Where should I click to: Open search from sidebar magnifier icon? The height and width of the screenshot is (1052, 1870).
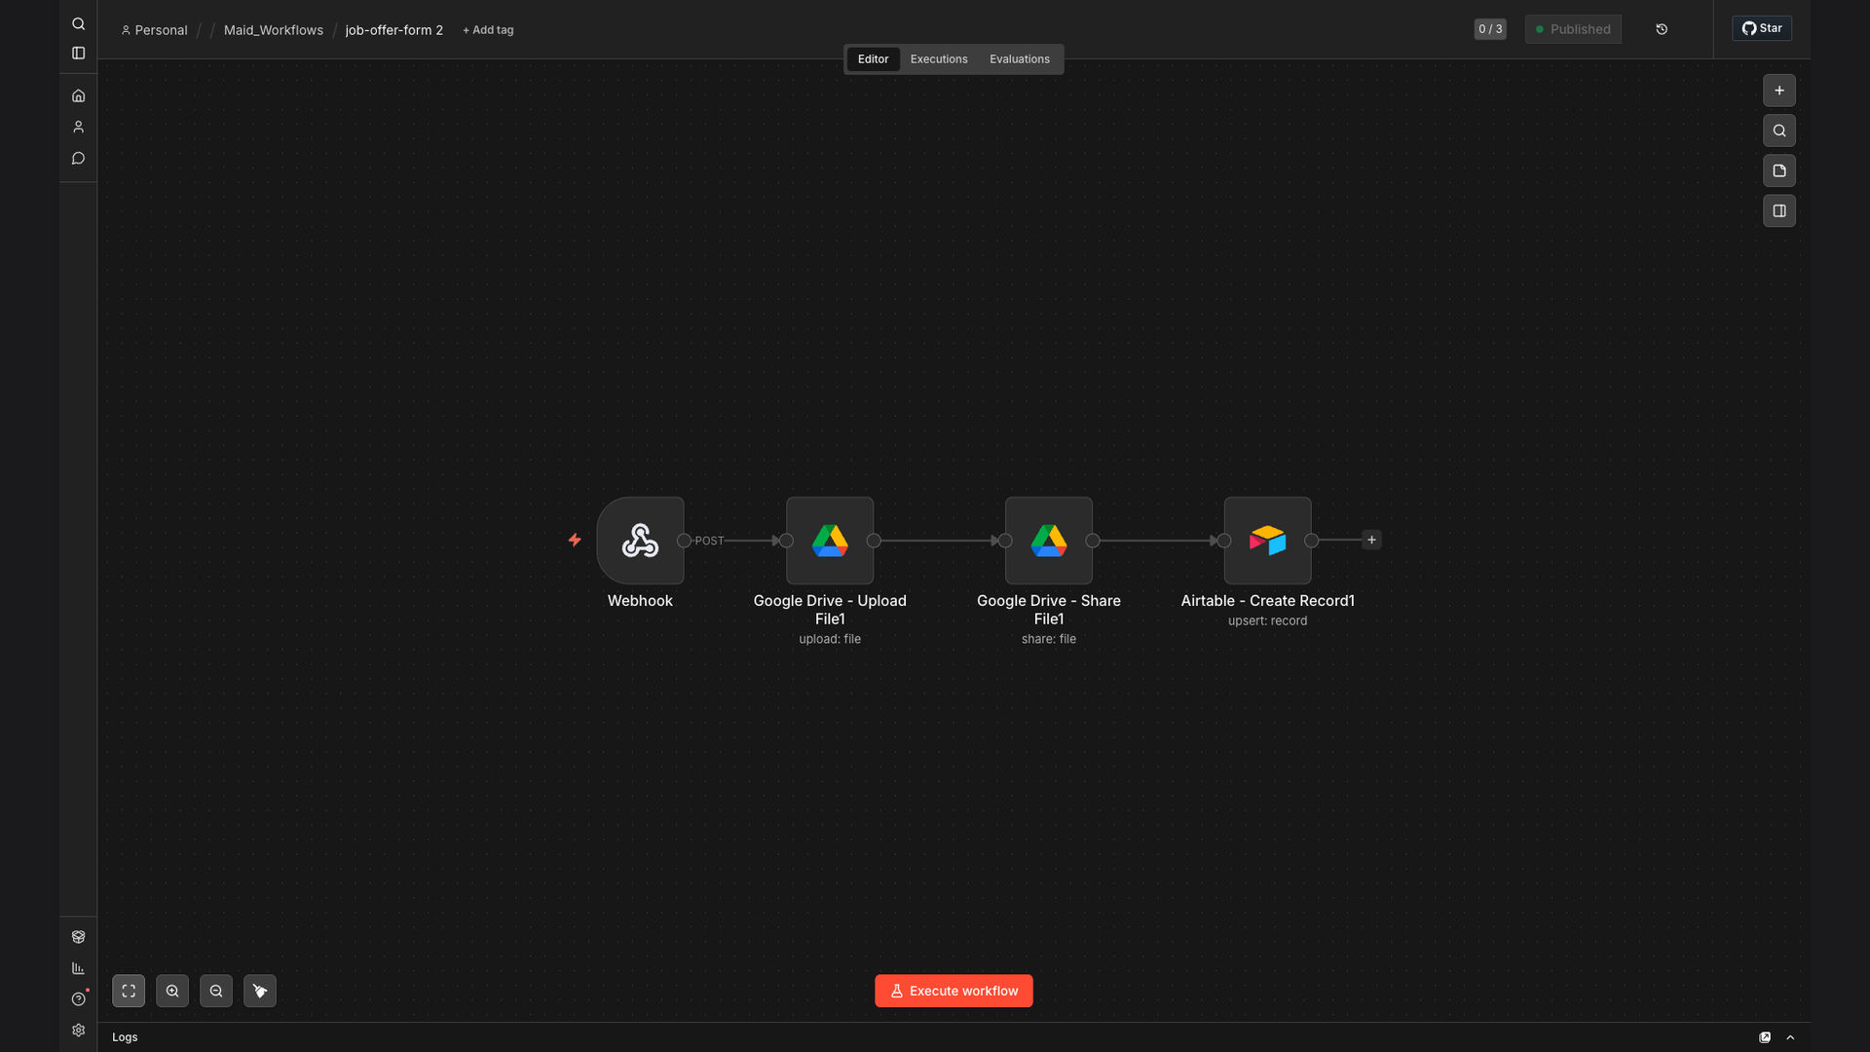(78, 23)
